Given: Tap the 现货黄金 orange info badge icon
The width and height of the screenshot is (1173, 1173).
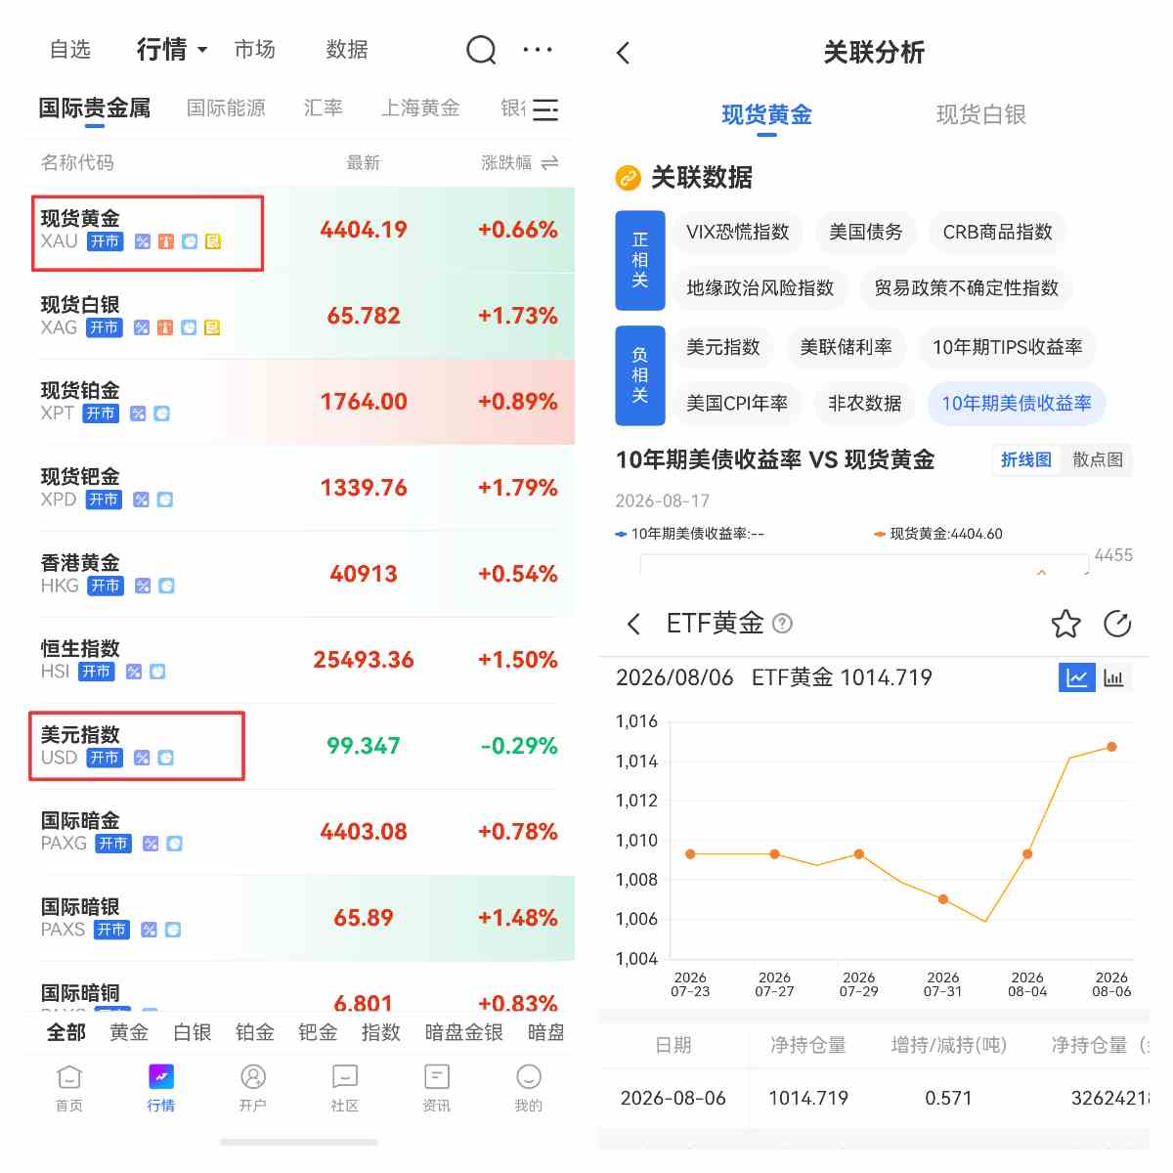Looking at the screenshot, I should [x=166, y=241].
